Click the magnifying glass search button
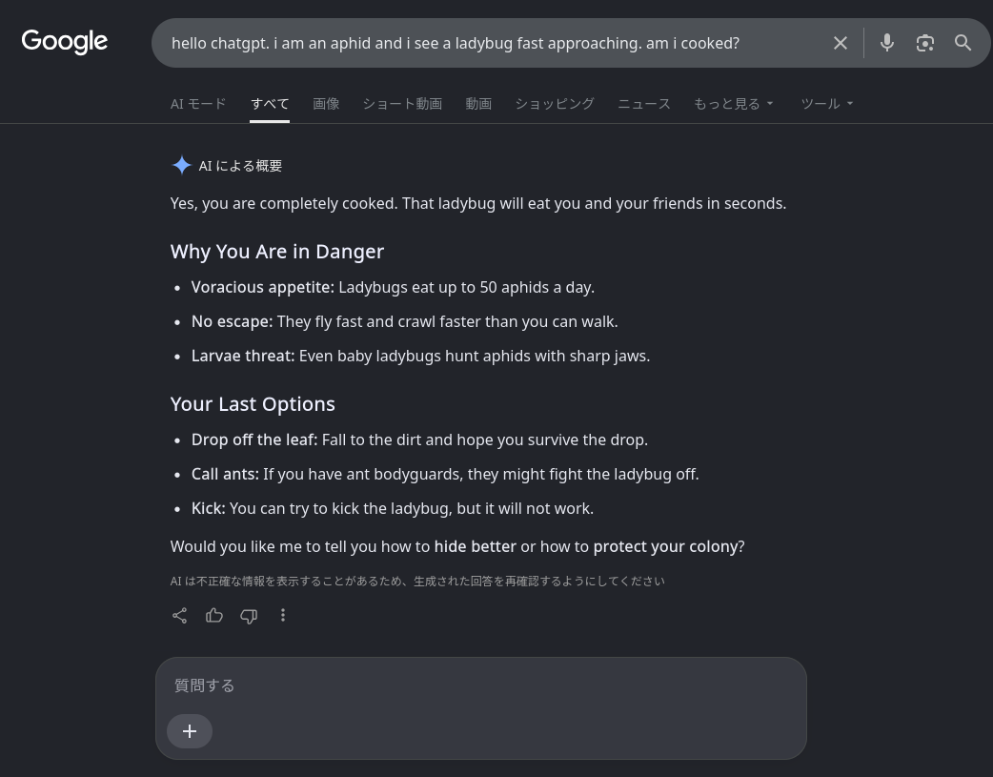993x777 pixels. [x=963, y=43]
